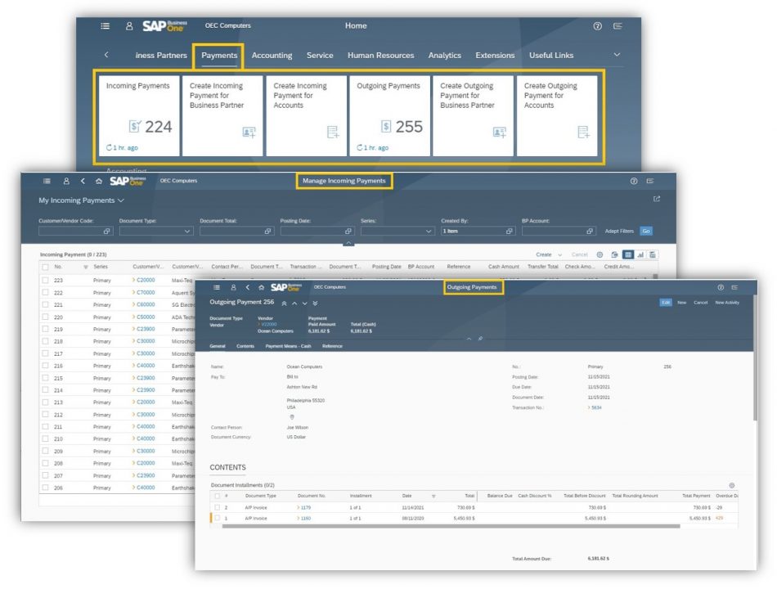
Task: Open the Reference tab in Outgoing Payments
Action: tap(332, 346)
